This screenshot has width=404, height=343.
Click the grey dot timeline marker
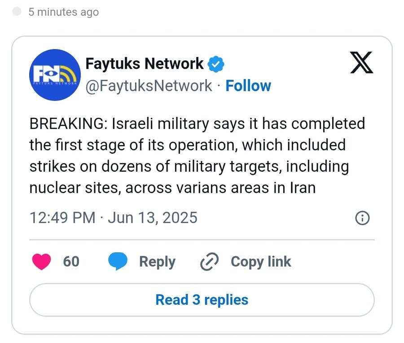[x=17, y=12]
